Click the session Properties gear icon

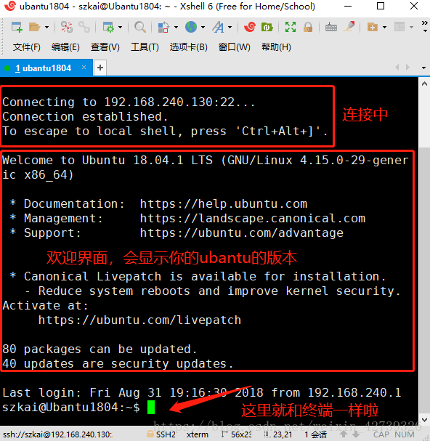(108, 28)
